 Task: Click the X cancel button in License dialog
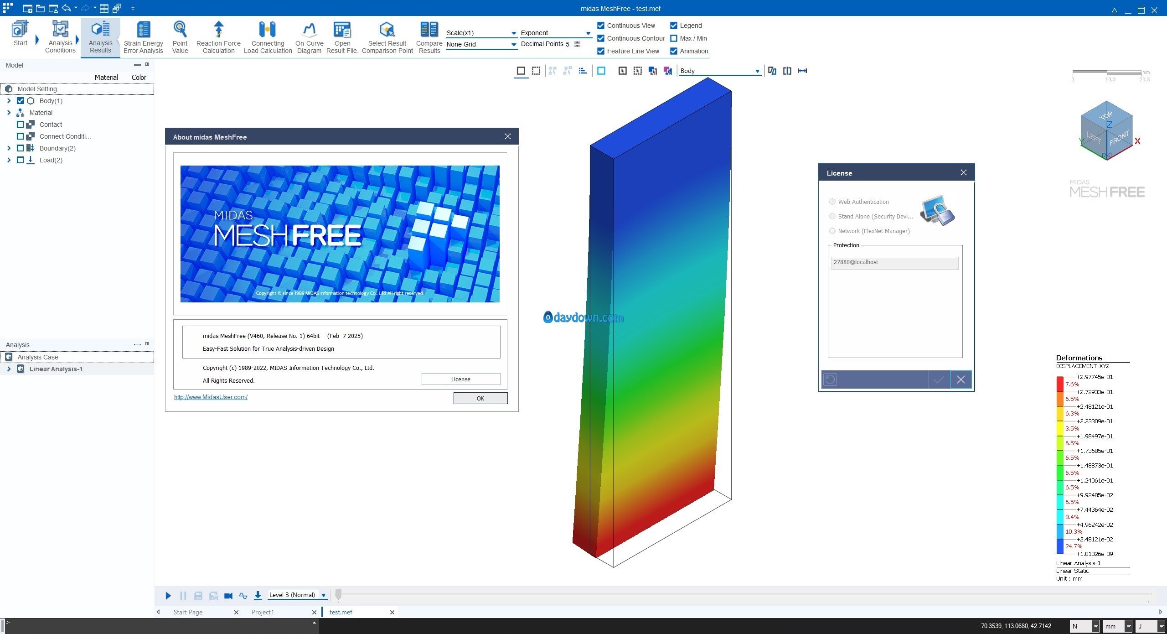[961, 379]
